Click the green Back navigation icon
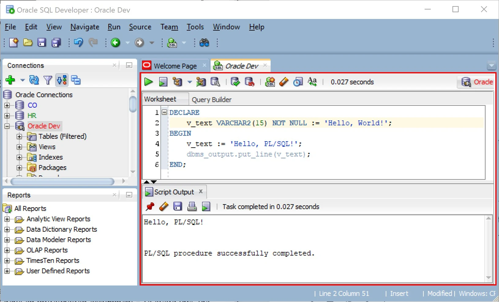The image size is (499, 302). (x=115, y=42)
